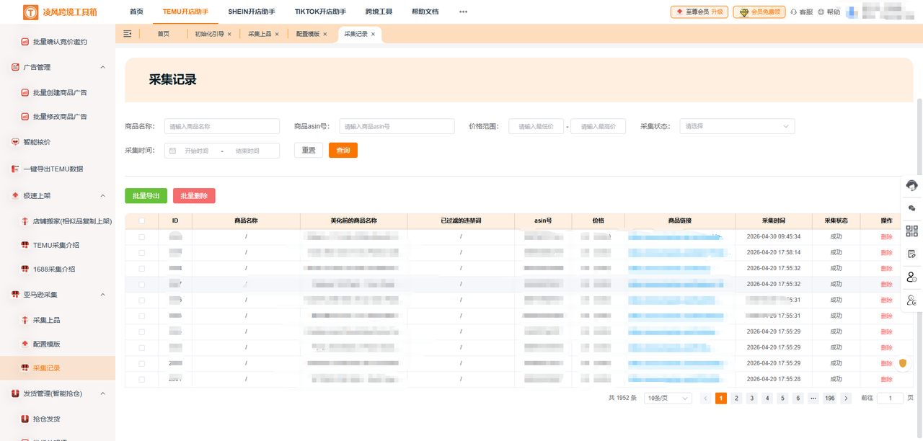Click the 凌风跨境工具箱 logo icon
This screenshot has width=923, height=441.
tap(30, 12)
